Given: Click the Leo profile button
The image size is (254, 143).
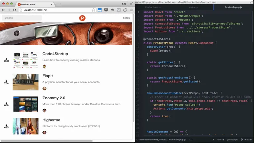Looking at the screenshot, I should (x=124, y=4).
